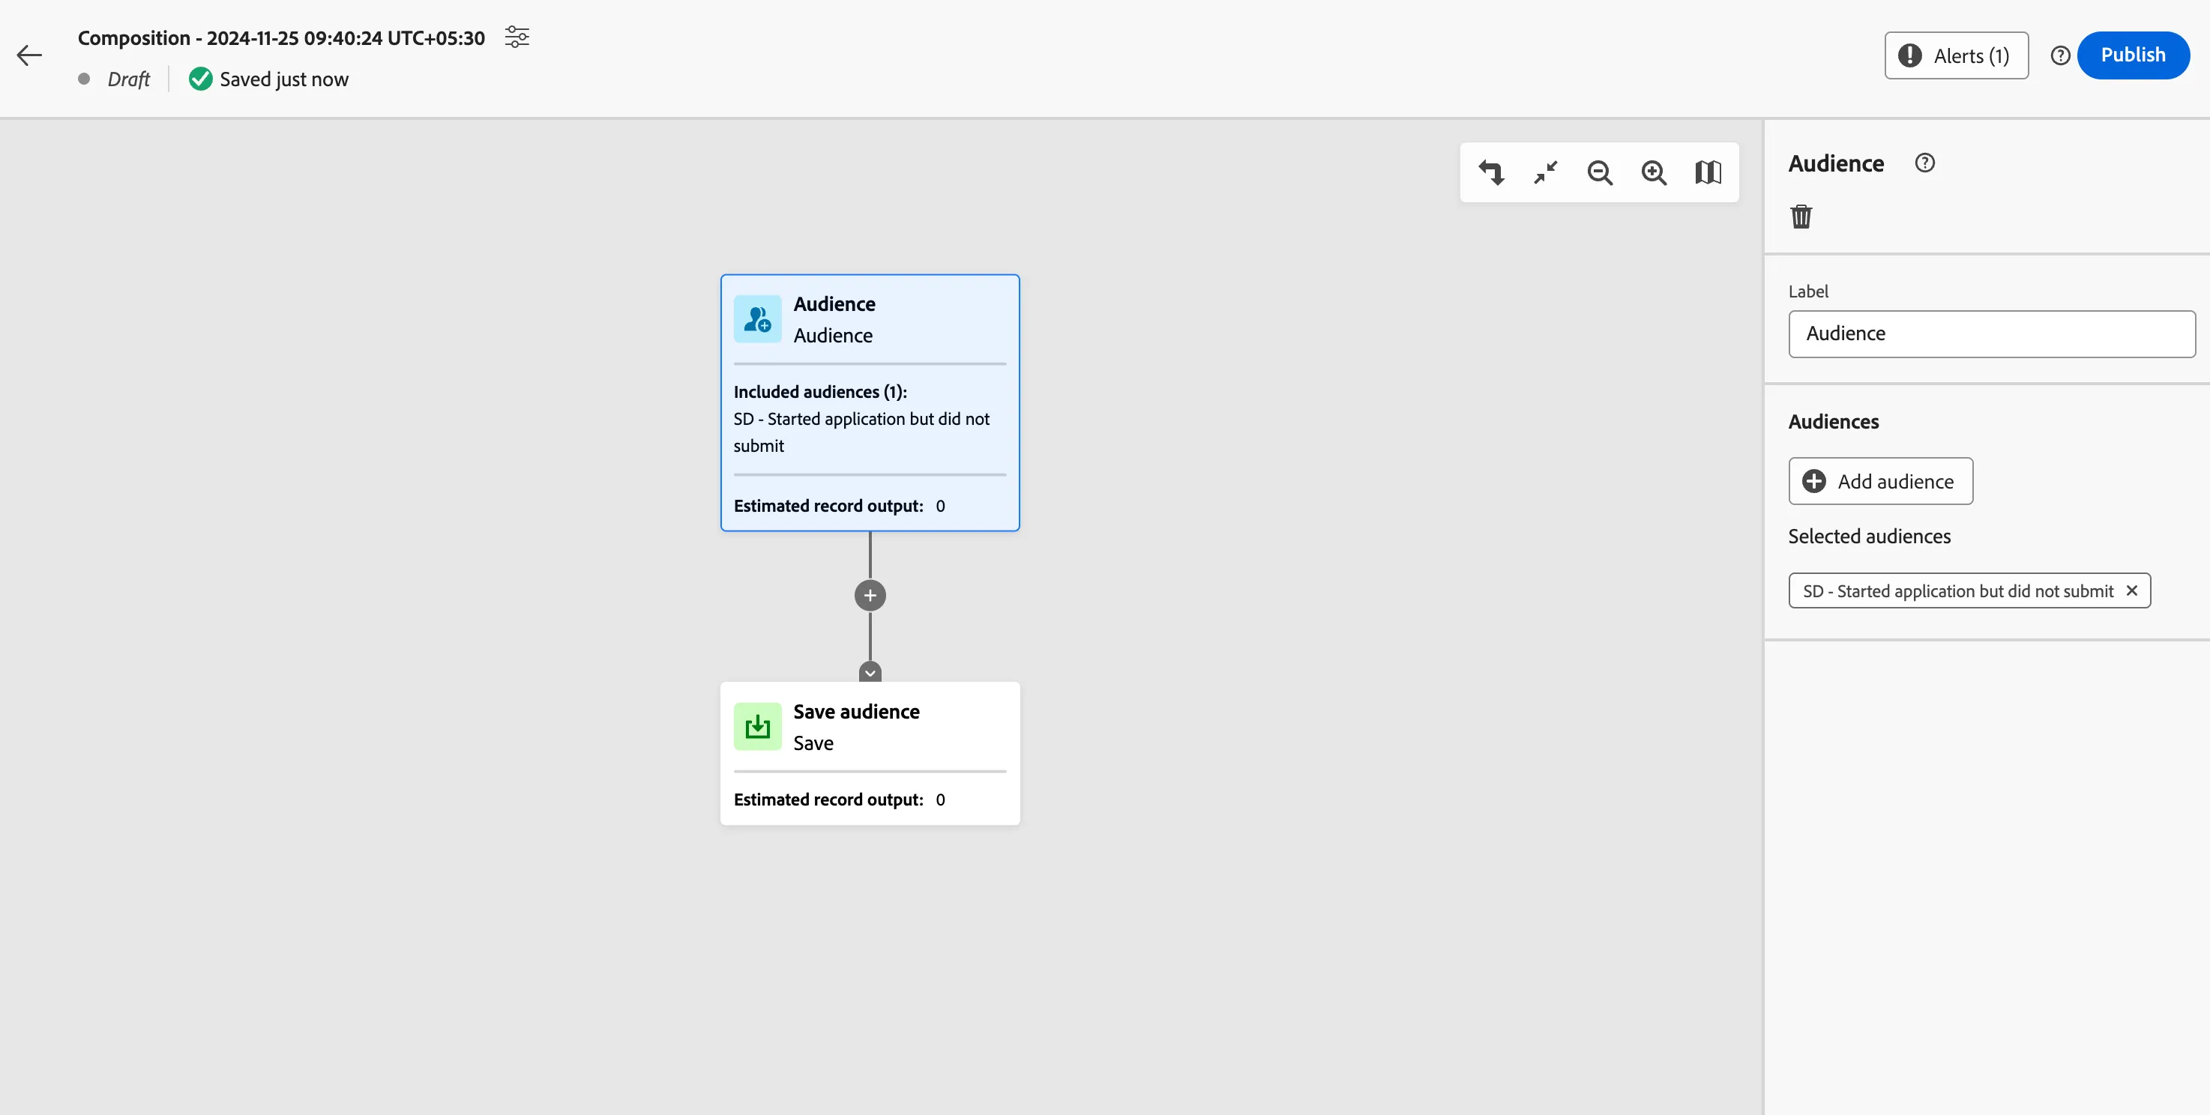Viewport: 2210px width, 1115px height.
Task: Open the Alerts (1) button
Action: 1956,55
